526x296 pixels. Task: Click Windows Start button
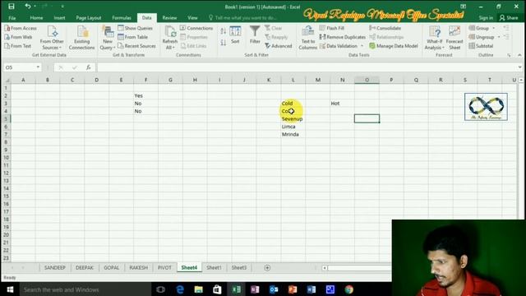(10, 289)
